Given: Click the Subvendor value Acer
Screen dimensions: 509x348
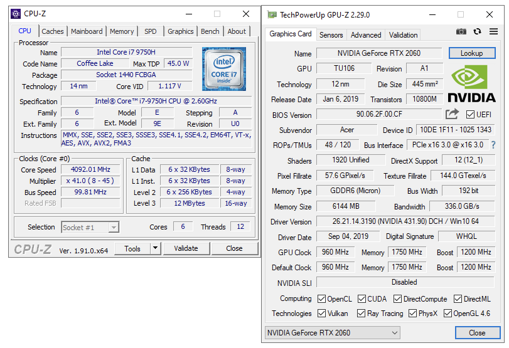Looking at the screenshot, I should 347,130.
